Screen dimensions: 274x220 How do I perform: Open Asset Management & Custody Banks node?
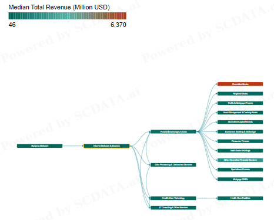point(240,113)
